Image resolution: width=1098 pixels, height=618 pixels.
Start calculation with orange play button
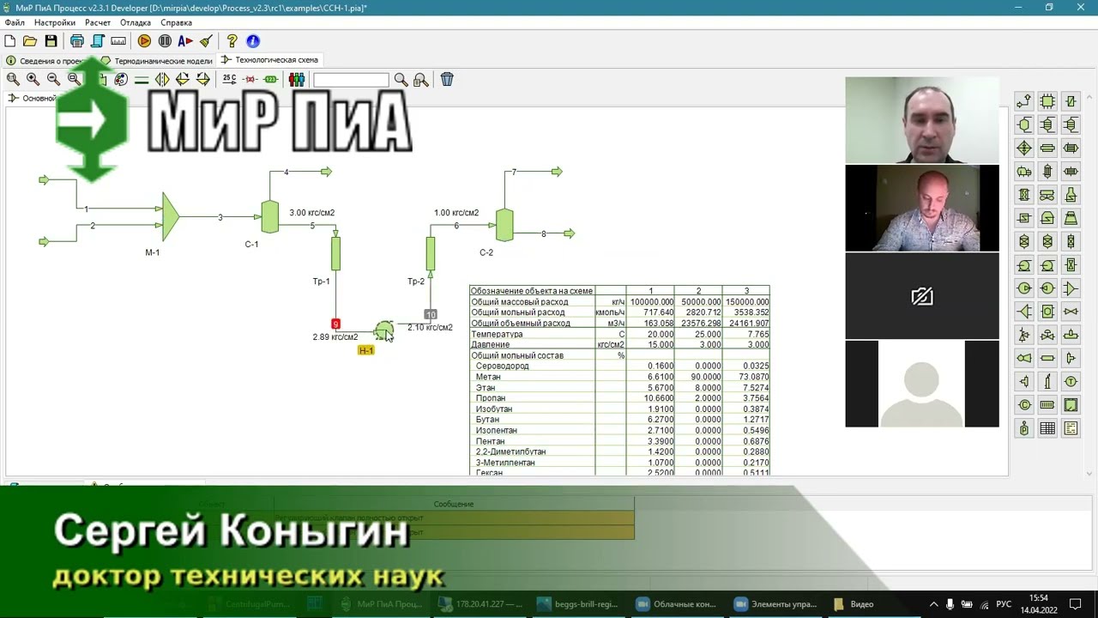click(144, 41)
